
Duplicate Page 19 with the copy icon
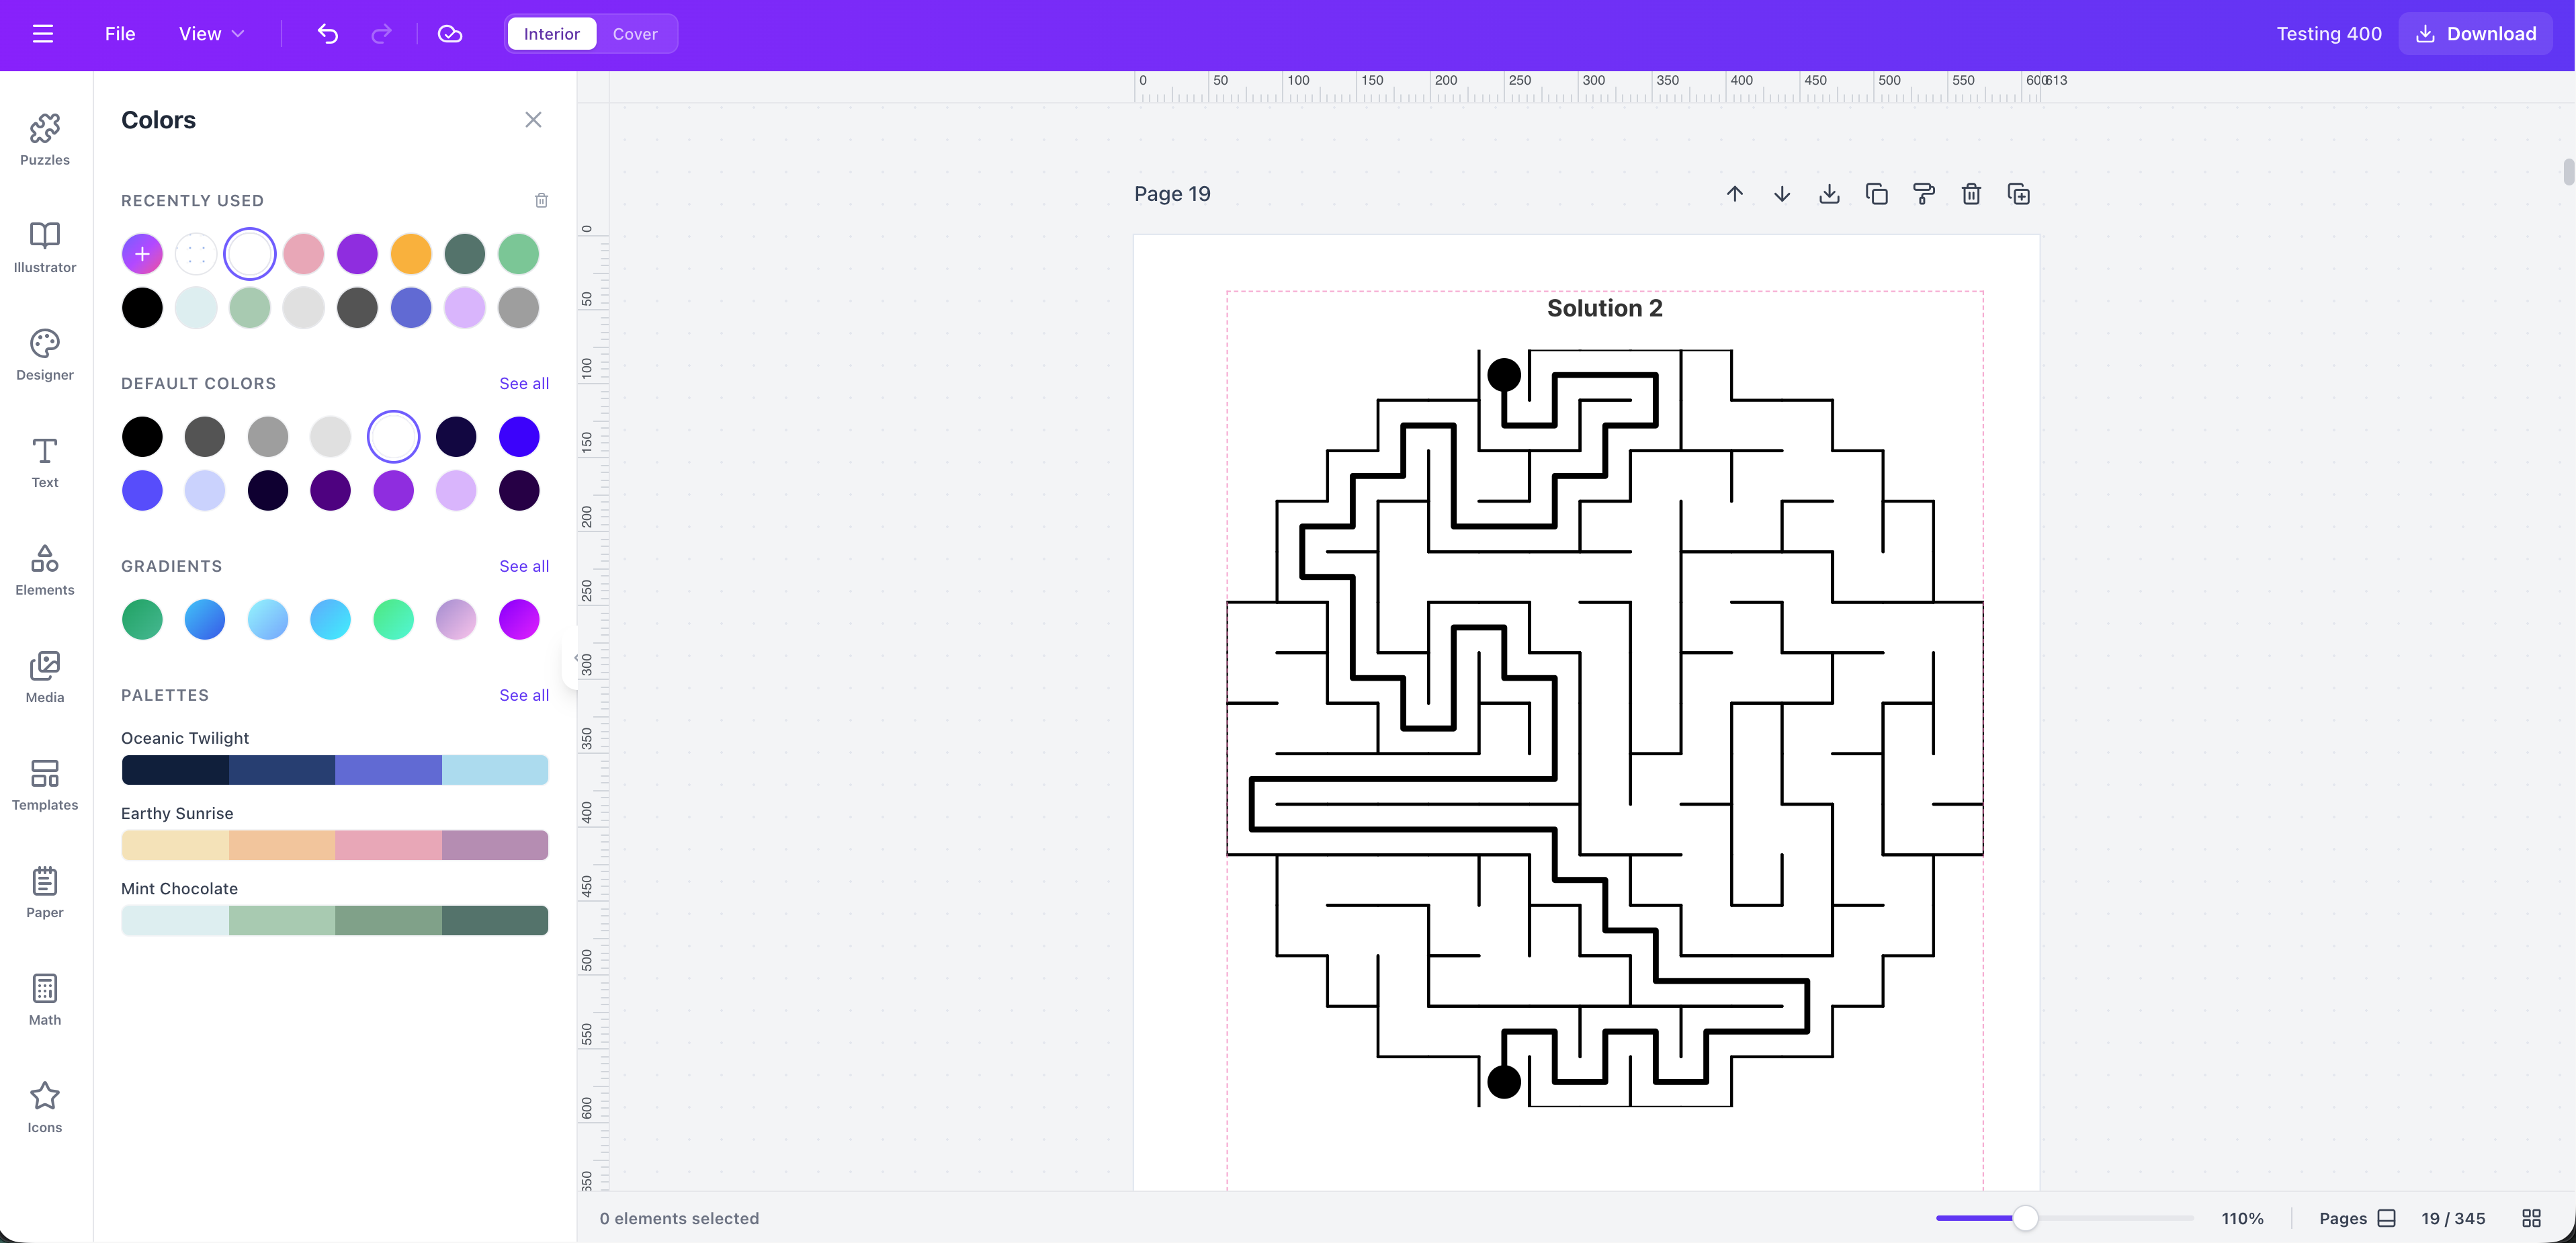1876,194
